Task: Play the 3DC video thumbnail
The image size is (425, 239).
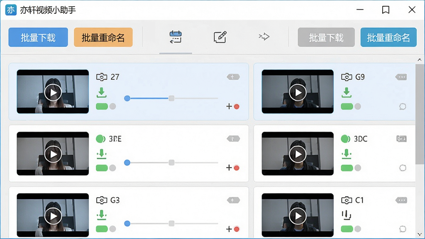Action: [x=298, y=154]
